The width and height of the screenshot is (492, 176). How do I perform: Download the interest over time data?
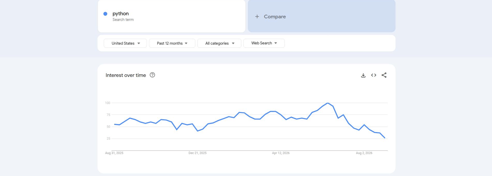tap(363, 75)
